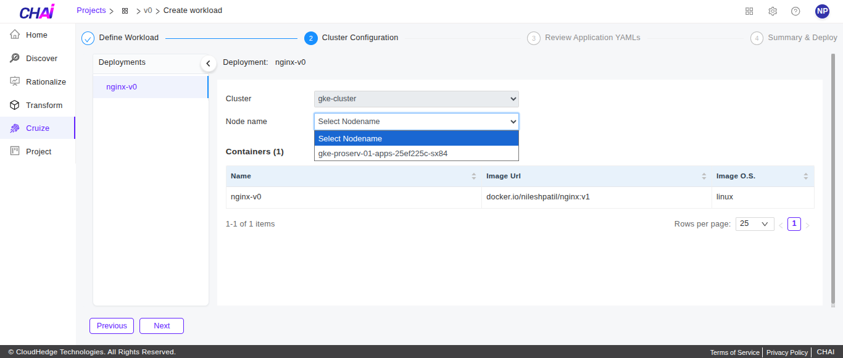The height and width of the screenshot is (358, 843).
Task: Sort by Image O.S. column
Action: click(805, 177)
